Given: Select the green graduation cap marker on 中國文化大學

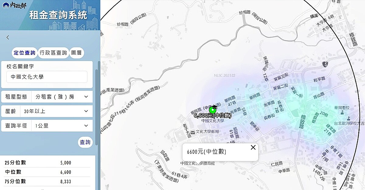Looking at the screenshot, I should point(213,109).
